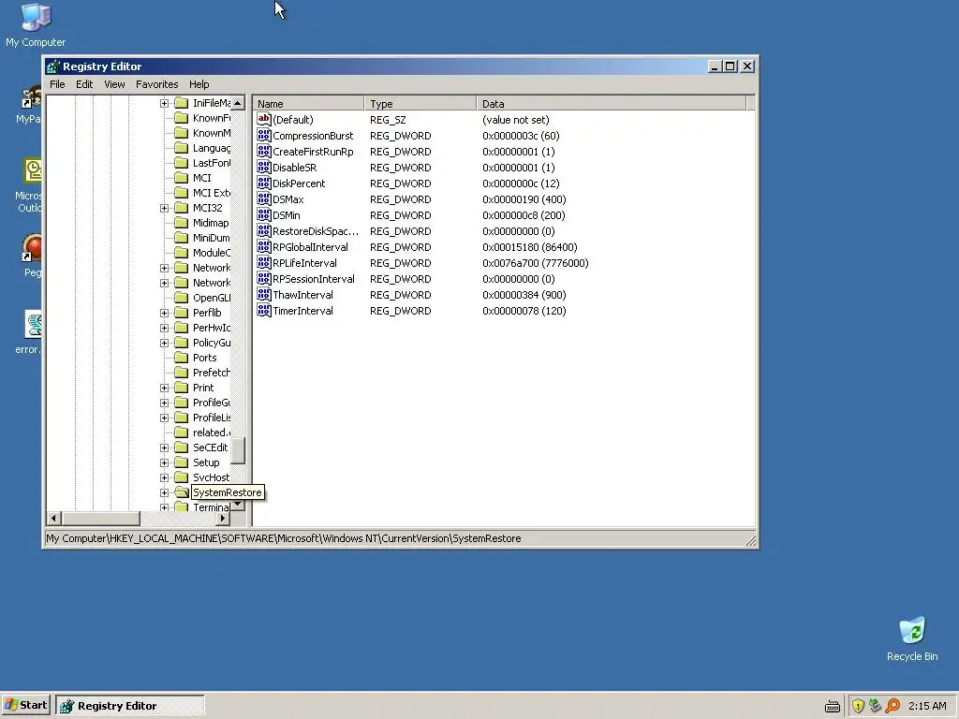Image resolution: width=959 pixels, height=719 pixels.
Task: Click the Ports folder icon
Action: click(x=181, y=358)
